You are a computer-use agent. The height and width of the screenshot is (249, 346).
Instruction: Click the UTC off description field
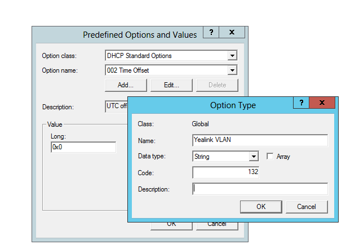(116, 106)
